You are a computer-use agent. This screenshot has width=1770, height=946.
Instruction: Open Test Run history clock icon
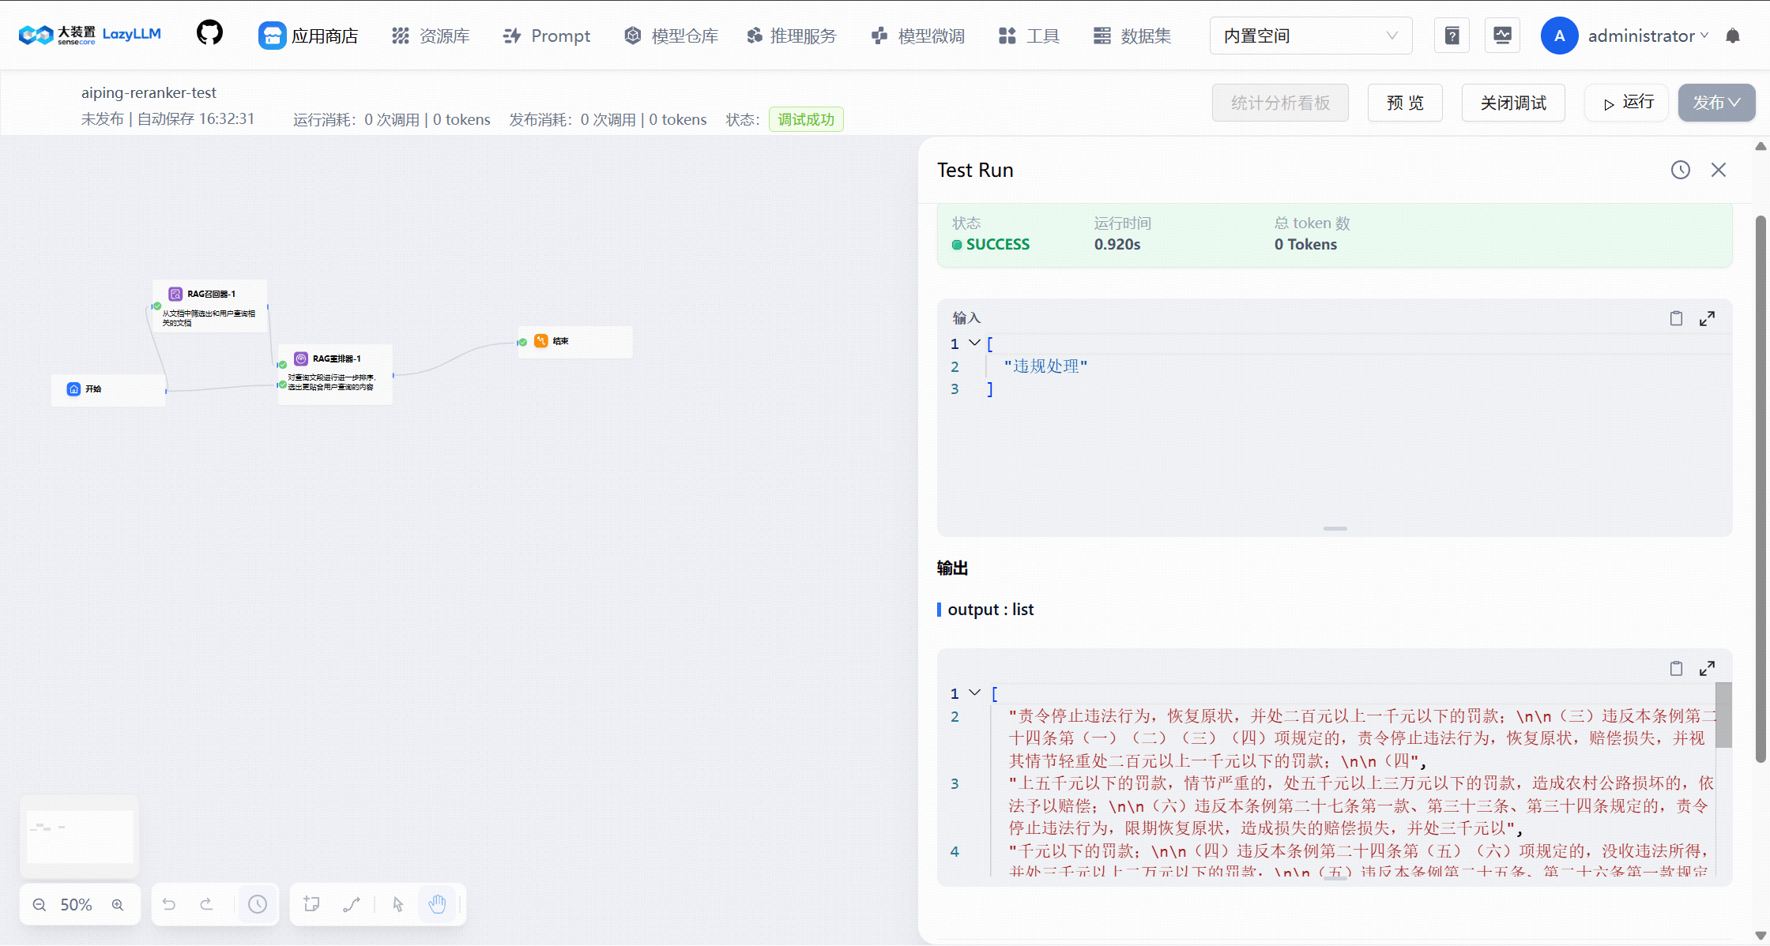tap(1680, 170)
